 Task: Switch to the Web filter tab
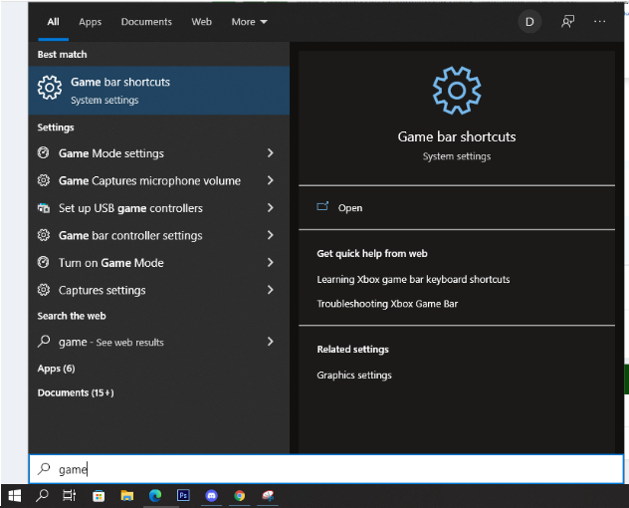(x=201, y=22)
